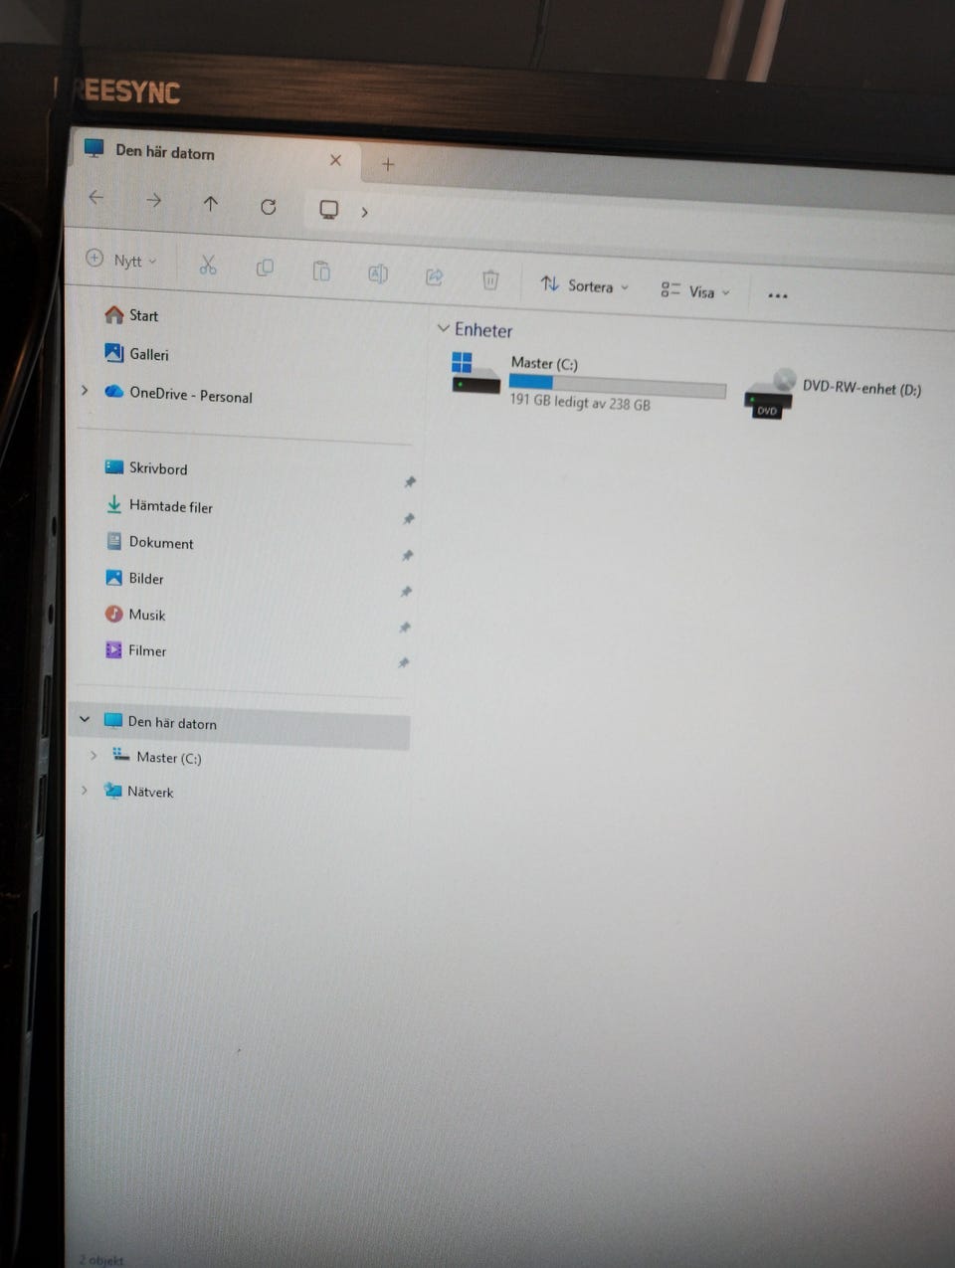Open the Sortera dropdown
The image size is (955, 1268).
click(585, 285)
